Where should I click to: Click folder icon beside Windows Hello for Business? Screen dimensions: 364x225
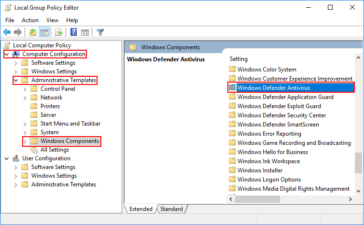click(x=232, y=152)
